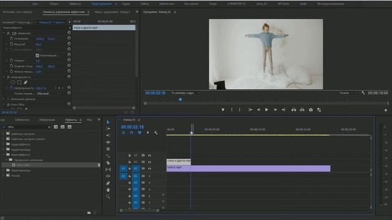This screenshot has height=220, width=392.
Task: Collapse the Видеоэффекты folder
Action: (4, 155)
